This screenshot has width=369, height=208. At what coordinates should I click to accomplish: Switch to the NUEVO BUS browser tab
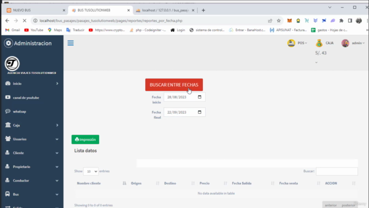(x=35, y=10)
